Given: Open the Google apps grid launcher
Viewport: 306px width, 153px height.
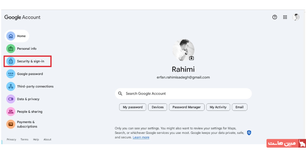Looking at the screenshot, I should pyautogui.click(x=285, y=17).
